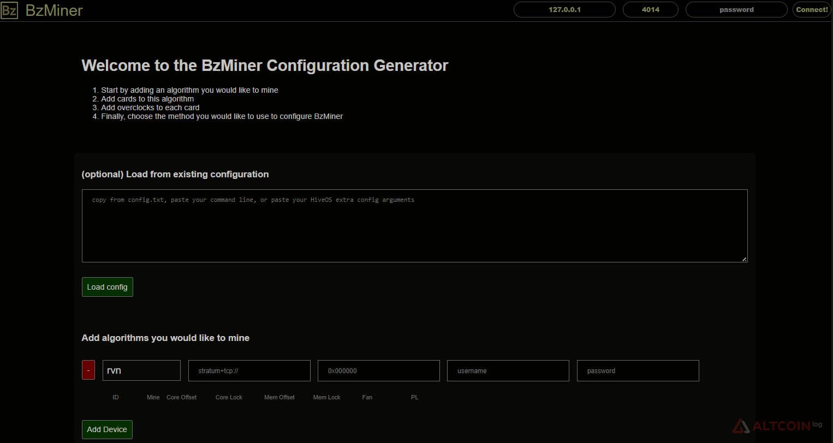Image resolution: width=833 pixels, height=443 pixels.
Task: Click the Add algorithms you would like heading
Action: pos(165,338)
